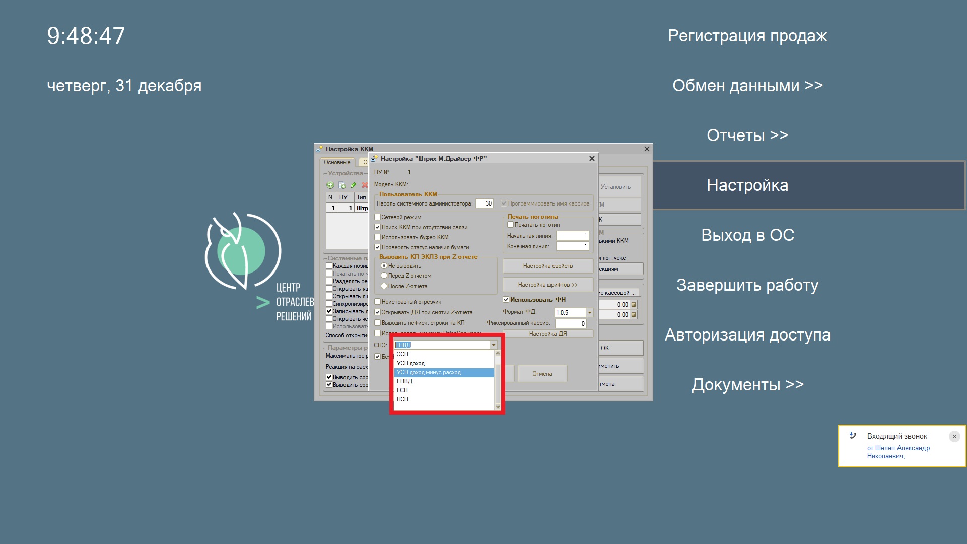The height and width of the screenshot is (544, 967).
Task: Open the Формат ФД dropdown arrow
Action: [x=590, y=313]
